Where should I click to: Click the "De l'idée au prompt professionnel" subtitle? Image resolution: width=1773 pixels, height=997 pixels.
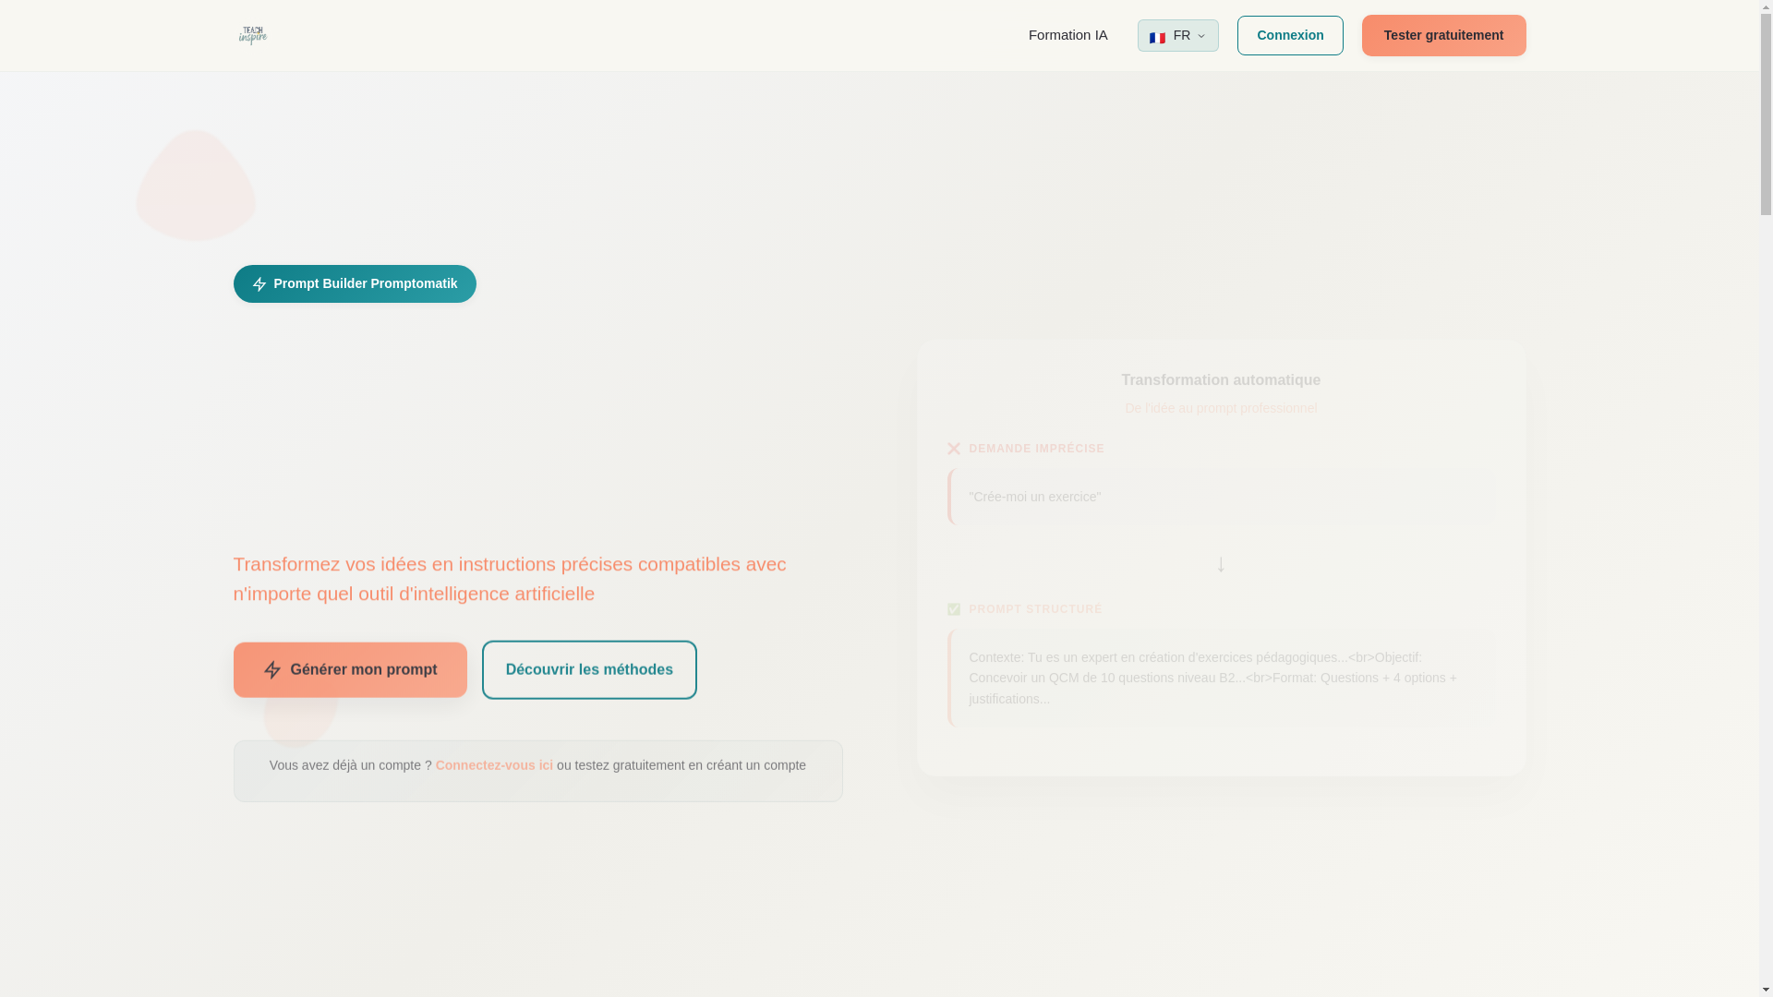coord(1221,408)
